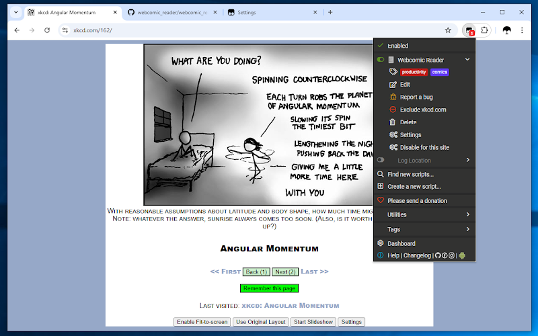
Task: Click the plus icon for Create a new script
Action: (x=380, y=186)
